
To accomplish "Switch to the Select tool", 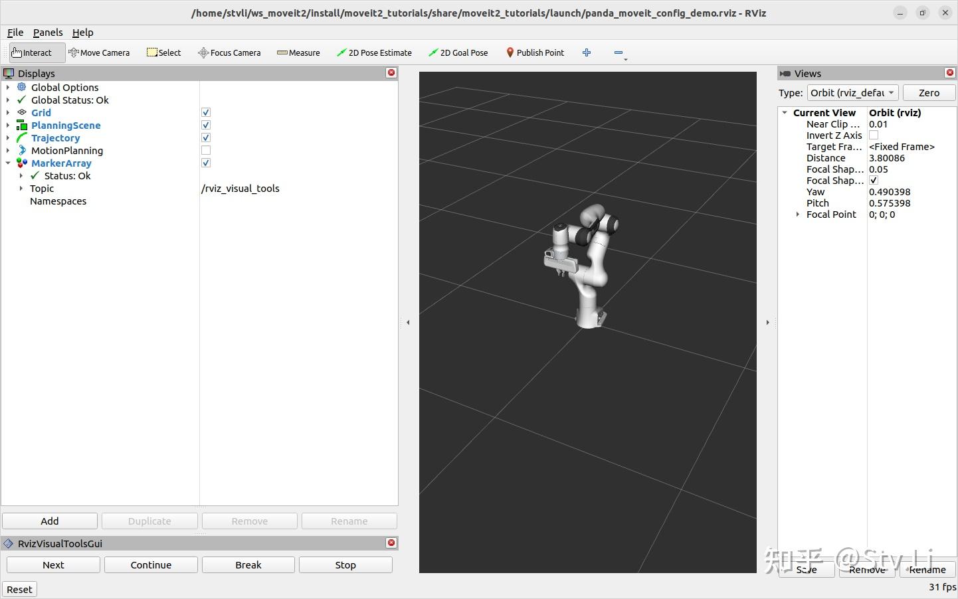I will click(163, 52).
